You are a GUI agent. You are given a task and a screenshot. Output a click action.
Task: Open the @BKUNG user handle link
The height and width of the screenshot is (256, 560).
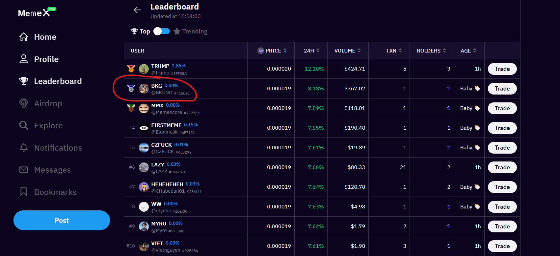(162, 93)
